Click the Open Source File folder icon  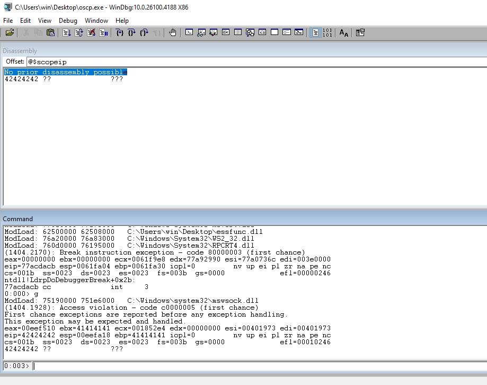(x=10, y=33)
